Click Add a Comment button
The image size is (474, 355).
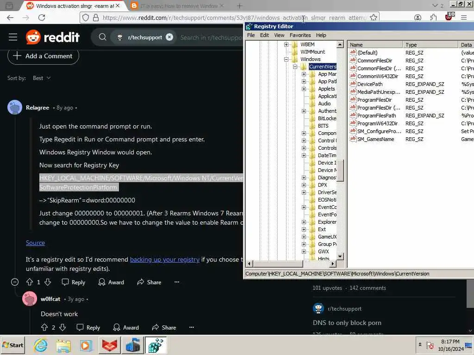click(x=43, y=56)
